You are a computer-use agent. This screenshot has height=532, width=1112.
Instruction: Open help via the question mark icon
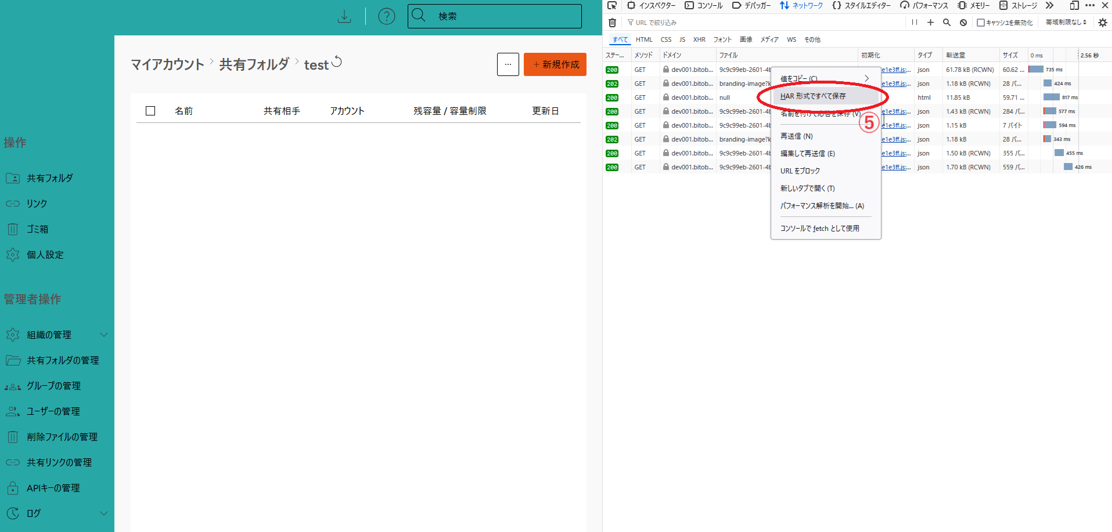(x=386, y=16)
